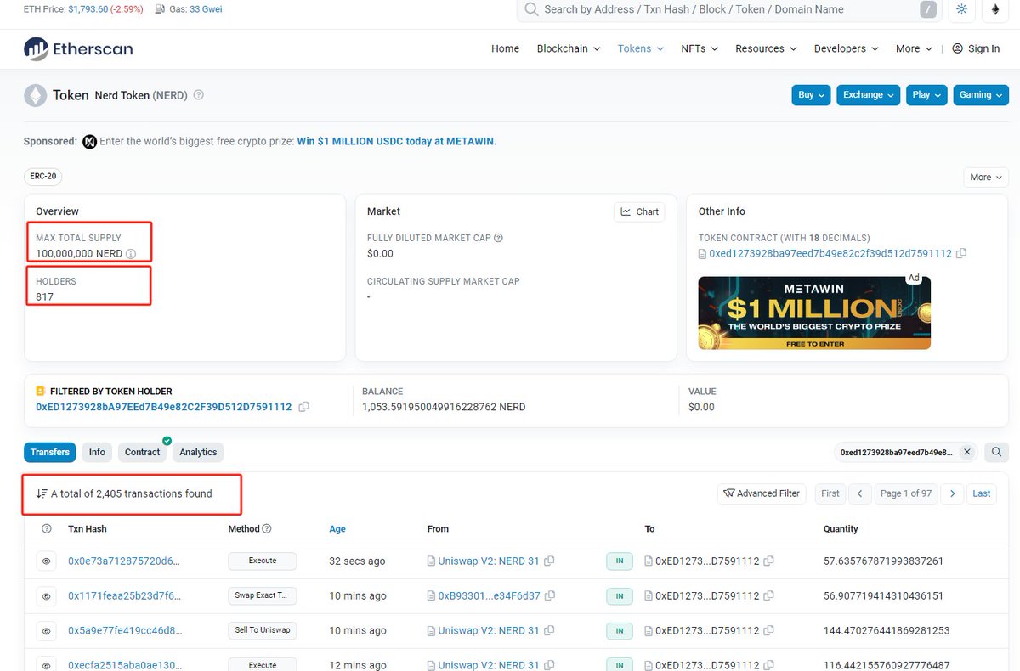Image resolution: width=1020 pixels, height=671 pixels.
Task: Open the Gaming dropdown button
Action: pos(981,95)
